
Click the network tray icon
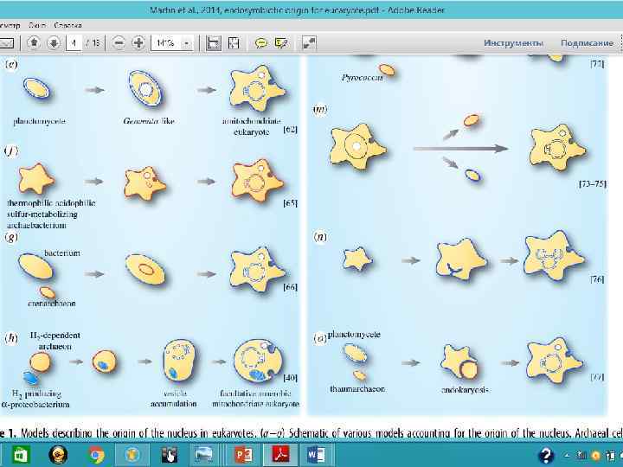click(581, 455)
